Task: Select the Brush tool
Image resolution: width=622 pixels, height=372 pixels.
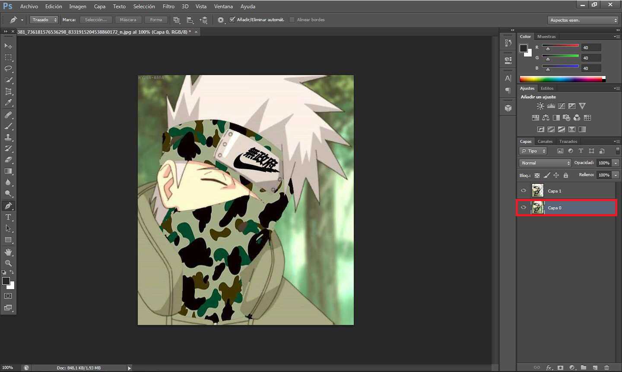Action: tap(8, 126)
